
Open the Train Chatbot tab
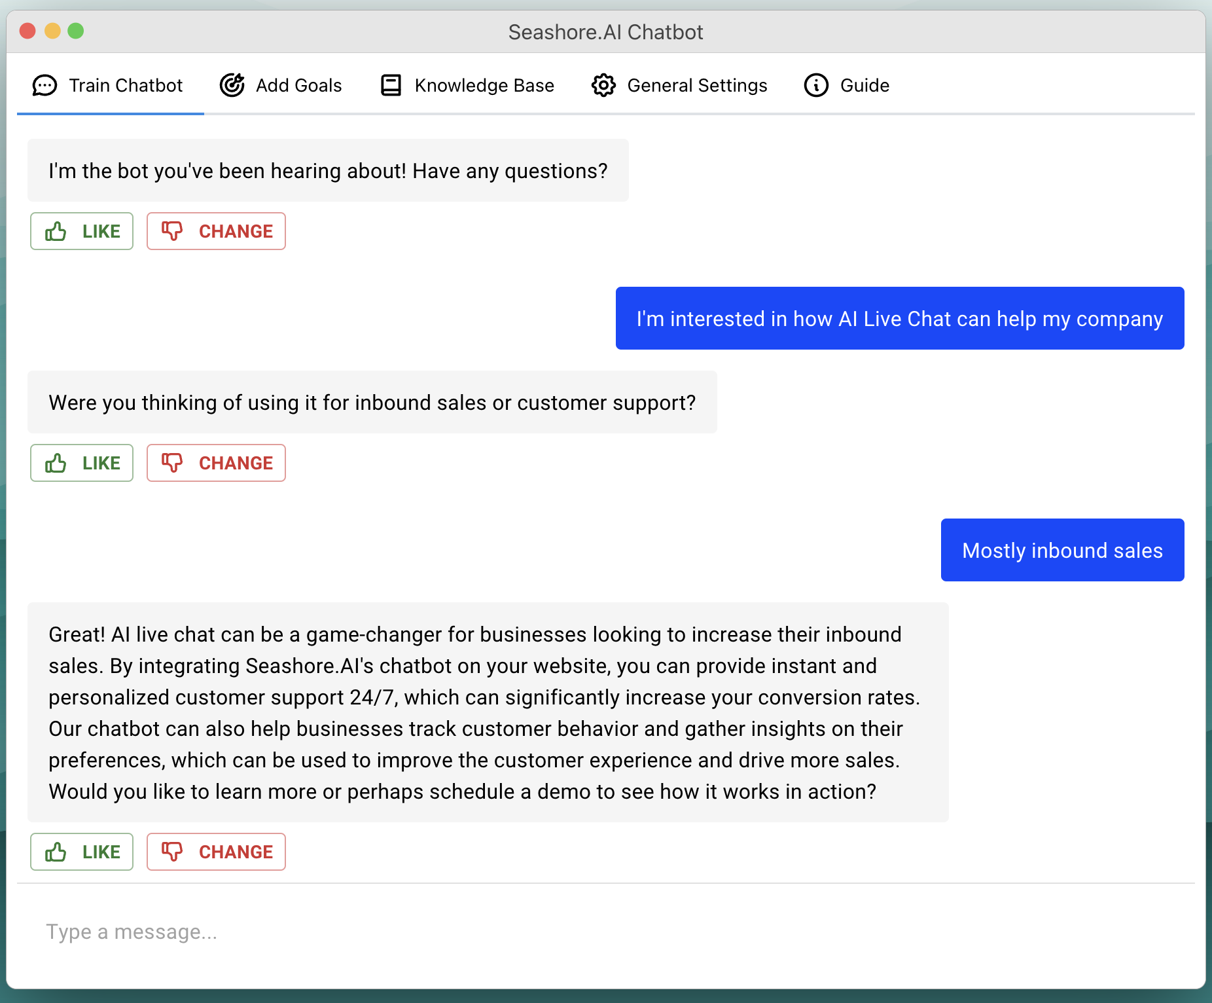[x=110, y=85]
